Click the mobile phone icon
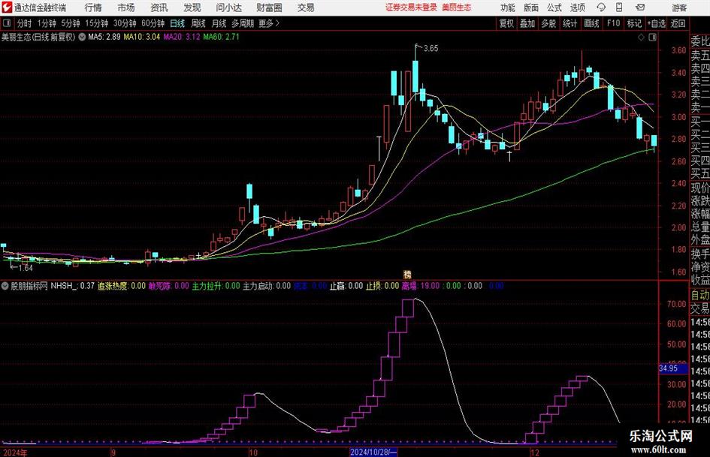This screenshot has height=457, width=710. pos(619,8)
